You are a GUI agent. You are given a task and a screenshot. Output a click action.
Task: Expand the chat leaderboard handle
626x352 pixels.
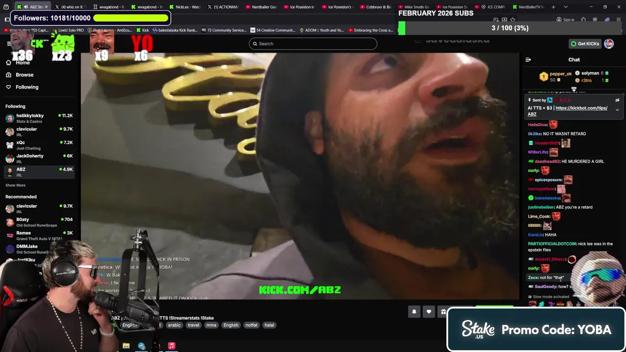click(574, 89)
